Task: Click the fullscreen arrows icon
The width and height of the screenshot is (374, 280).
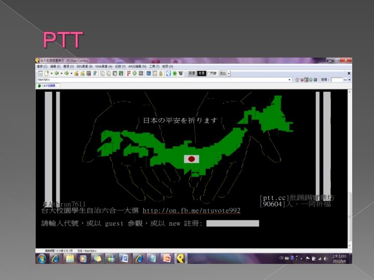Action: [x=155, y=73]
